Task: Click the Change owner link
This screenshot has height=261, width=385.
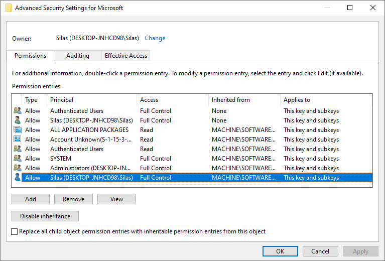Action: 155,38
